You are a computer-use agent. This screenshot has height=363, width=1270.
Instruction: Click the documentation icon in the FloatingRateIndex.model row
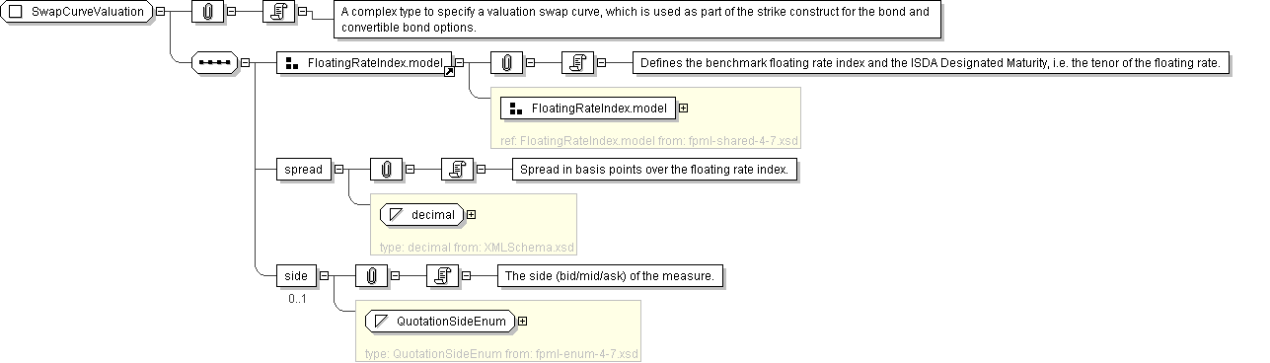coord(577,62)
